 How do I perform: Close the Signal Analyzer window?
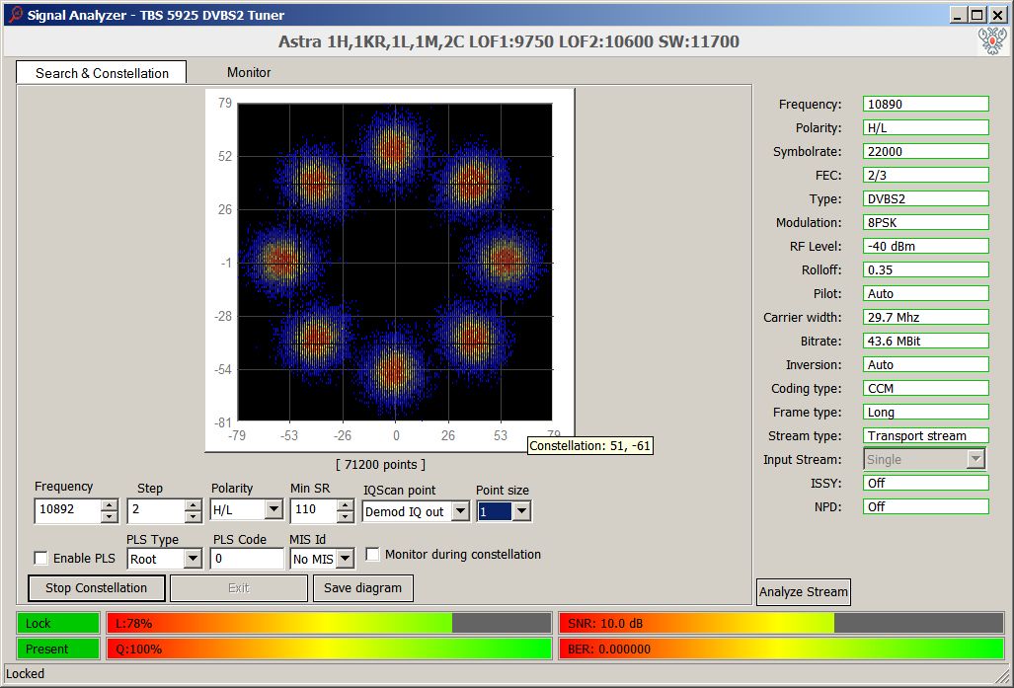click(998, 15)
